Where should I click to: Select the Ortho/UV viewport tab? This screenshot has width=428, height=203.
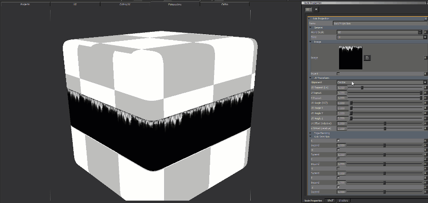coord(126,4)
